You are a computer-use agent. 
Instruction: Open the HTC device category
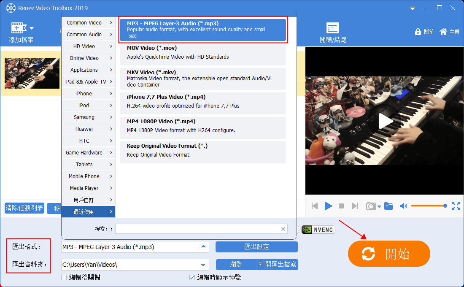[89, 141]
